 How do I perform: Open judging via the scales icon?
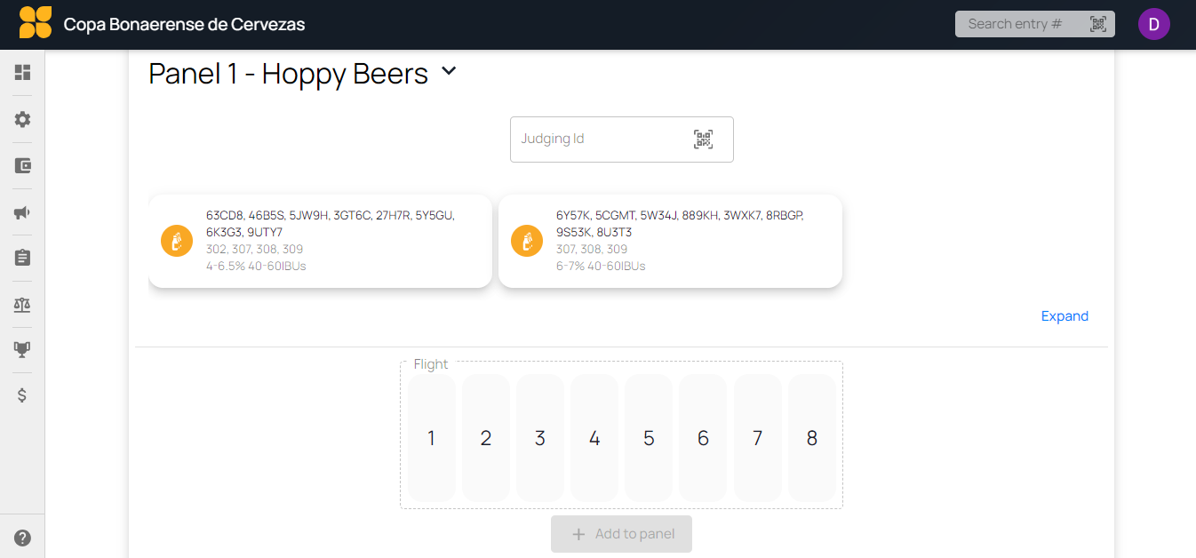(21, 303)
